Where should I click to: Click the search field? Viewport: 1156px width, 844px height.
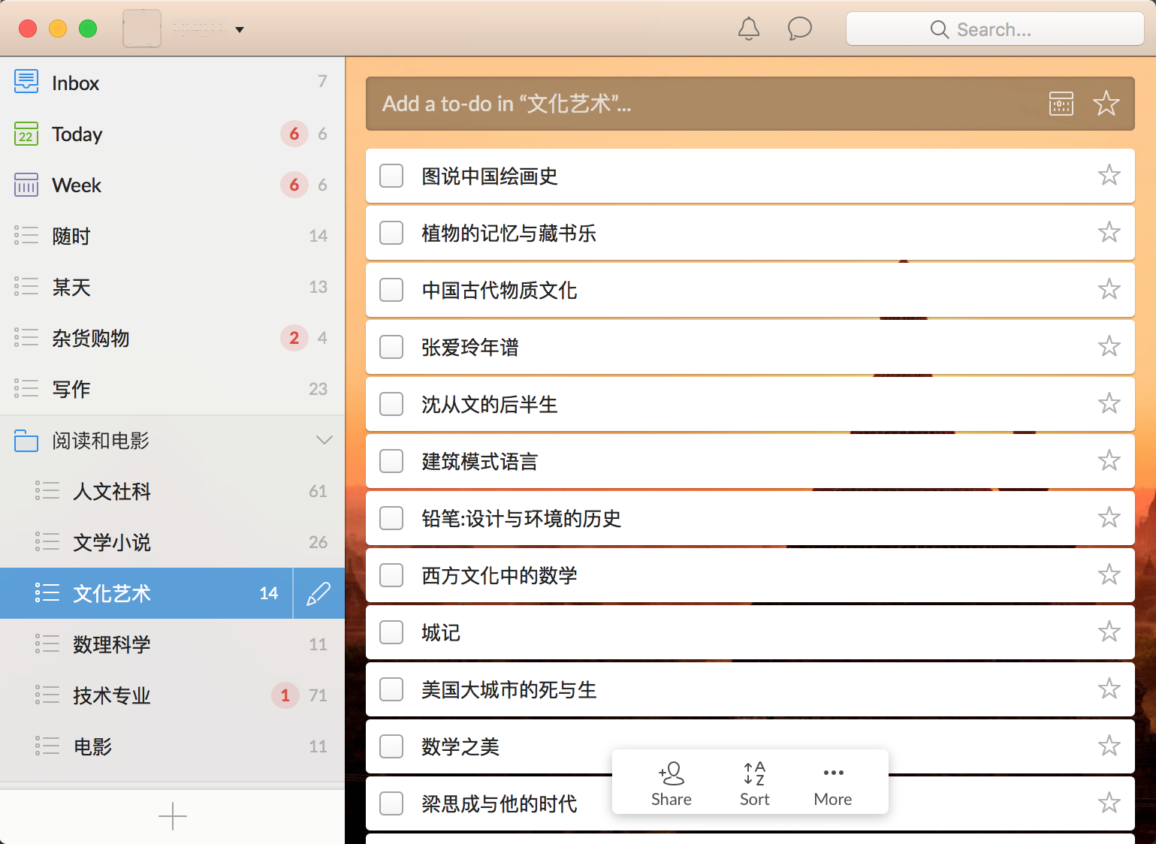[995, 29]
